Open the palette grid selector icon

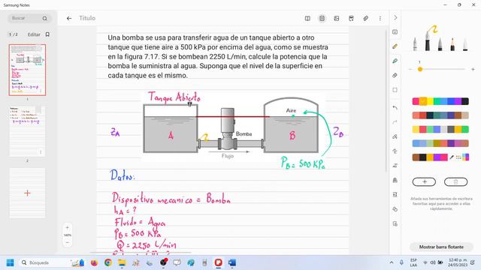click(x=458, y=157)
